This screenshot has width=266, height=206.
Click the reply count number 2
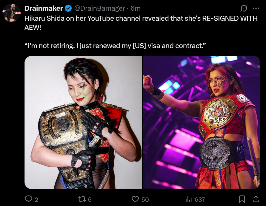coord(36,200)
